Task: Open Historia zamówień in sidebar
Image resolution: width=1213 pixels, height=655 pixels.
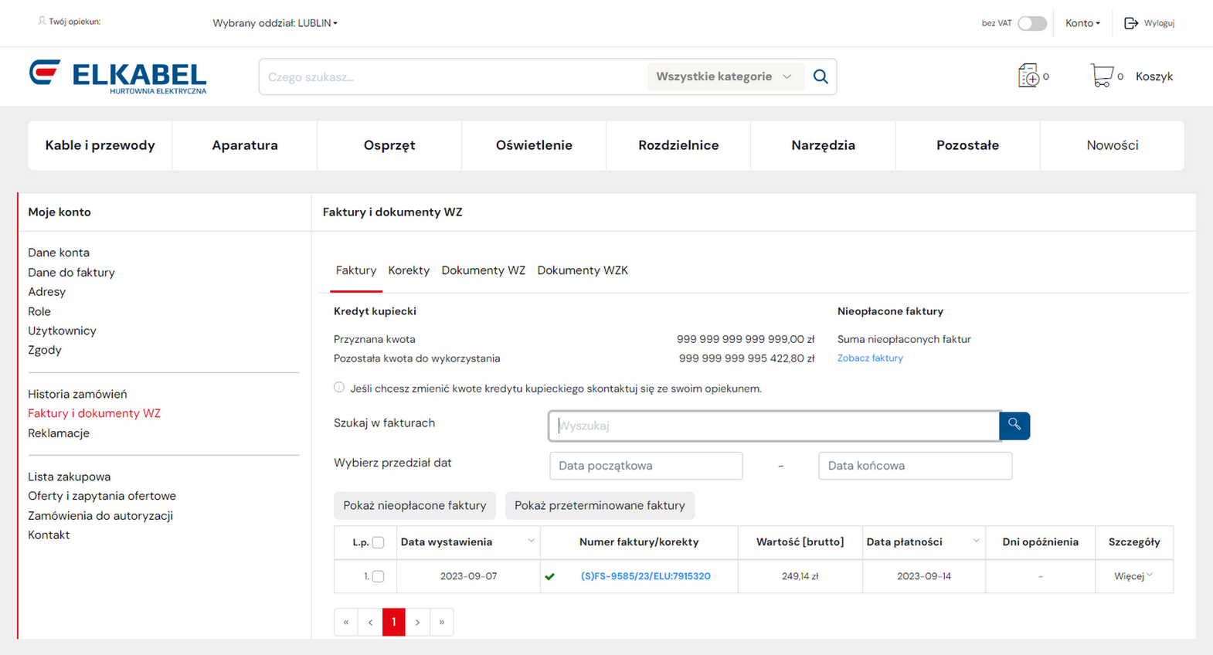Action: click(77, 394)
